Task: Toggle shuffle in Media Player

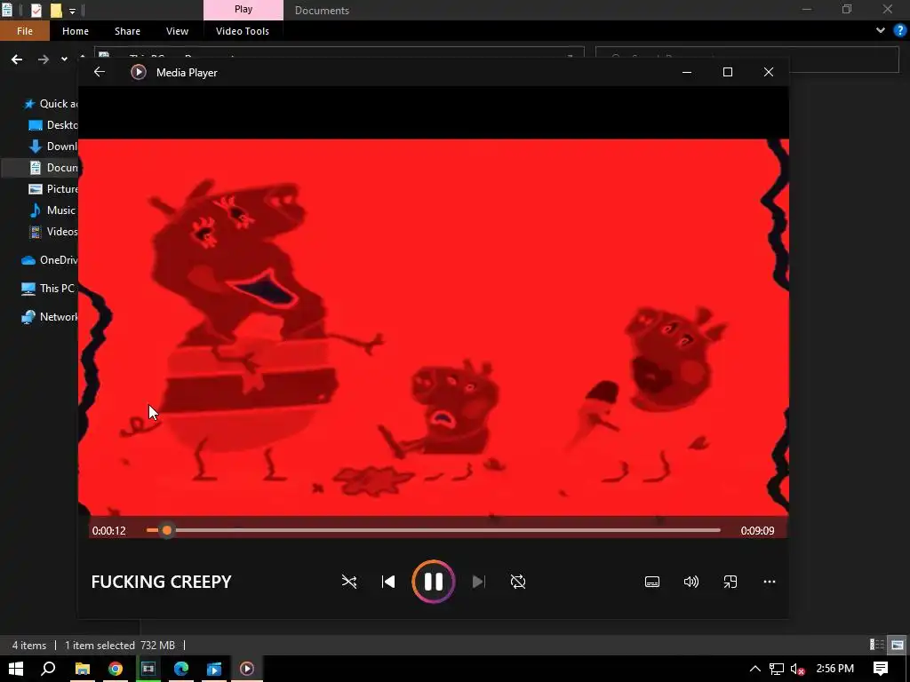Action: click(x=348, y=582)
